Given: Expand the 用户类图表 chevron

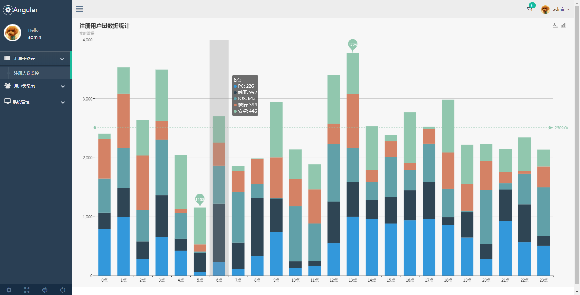Looking at the screenshot, I should click(x=63, y=86).
